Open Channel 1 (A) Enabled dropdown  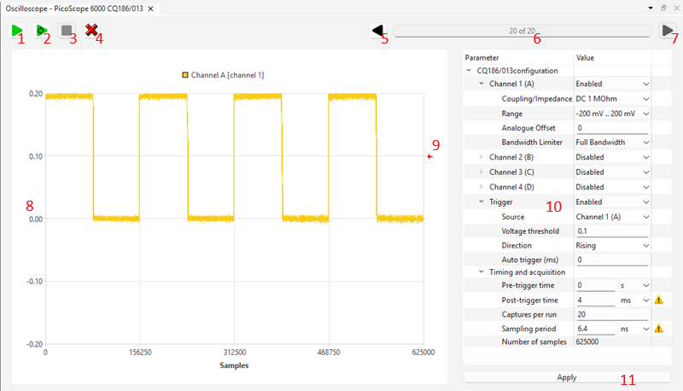point(611,84)
